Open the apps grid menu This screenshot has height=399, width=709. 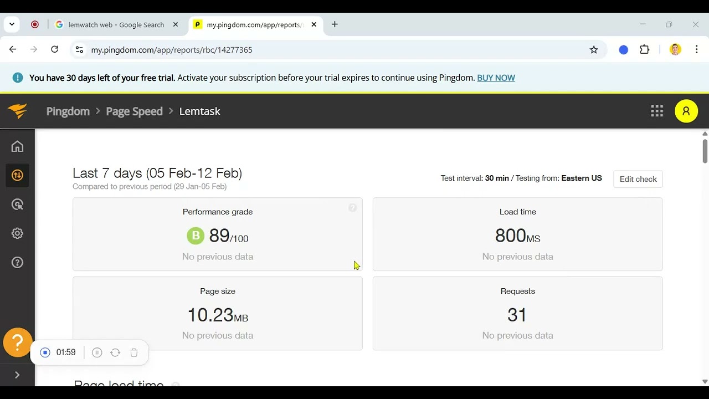(657, 111)
